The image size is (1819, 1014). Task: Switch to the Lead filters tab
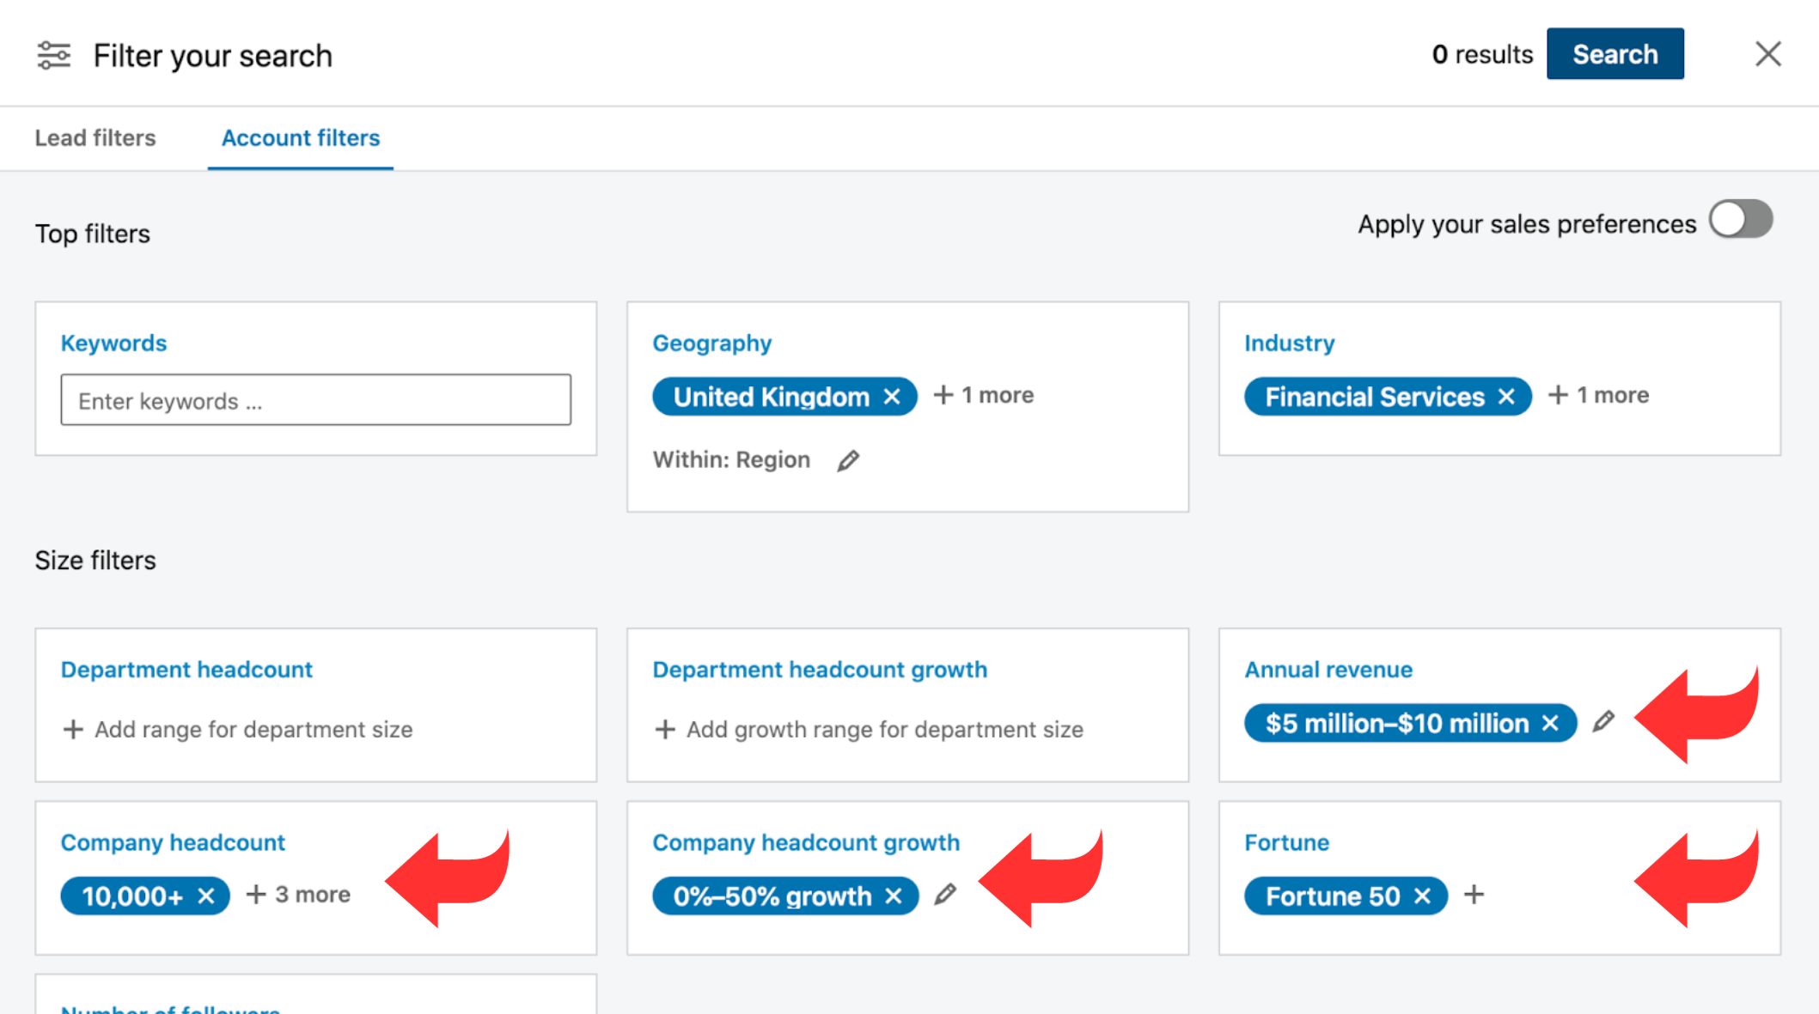coord(95,138)
